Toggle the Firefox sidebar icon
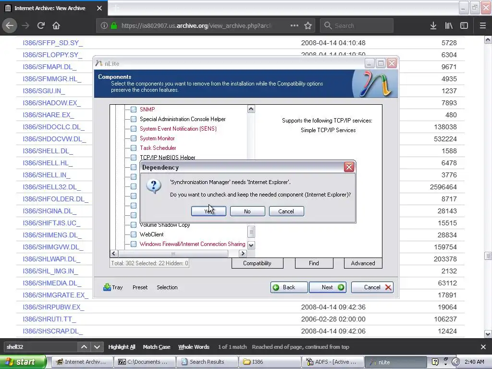Viewport: 492px width, 369px height. click(x=464, y=25)
